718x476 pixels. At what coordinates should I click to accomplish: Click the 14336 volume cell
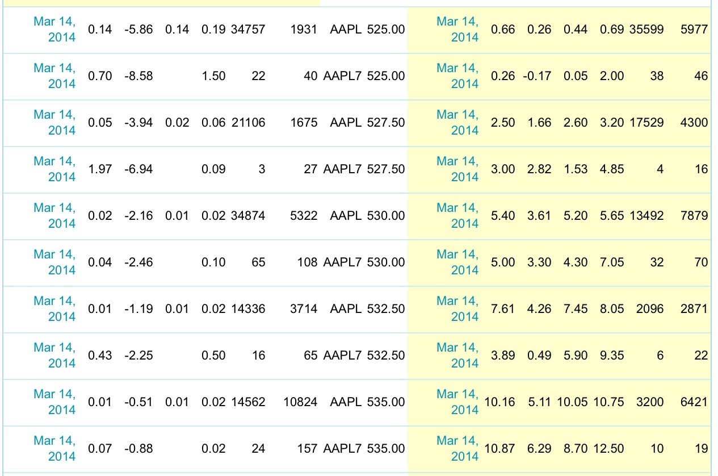click(248, 309)
